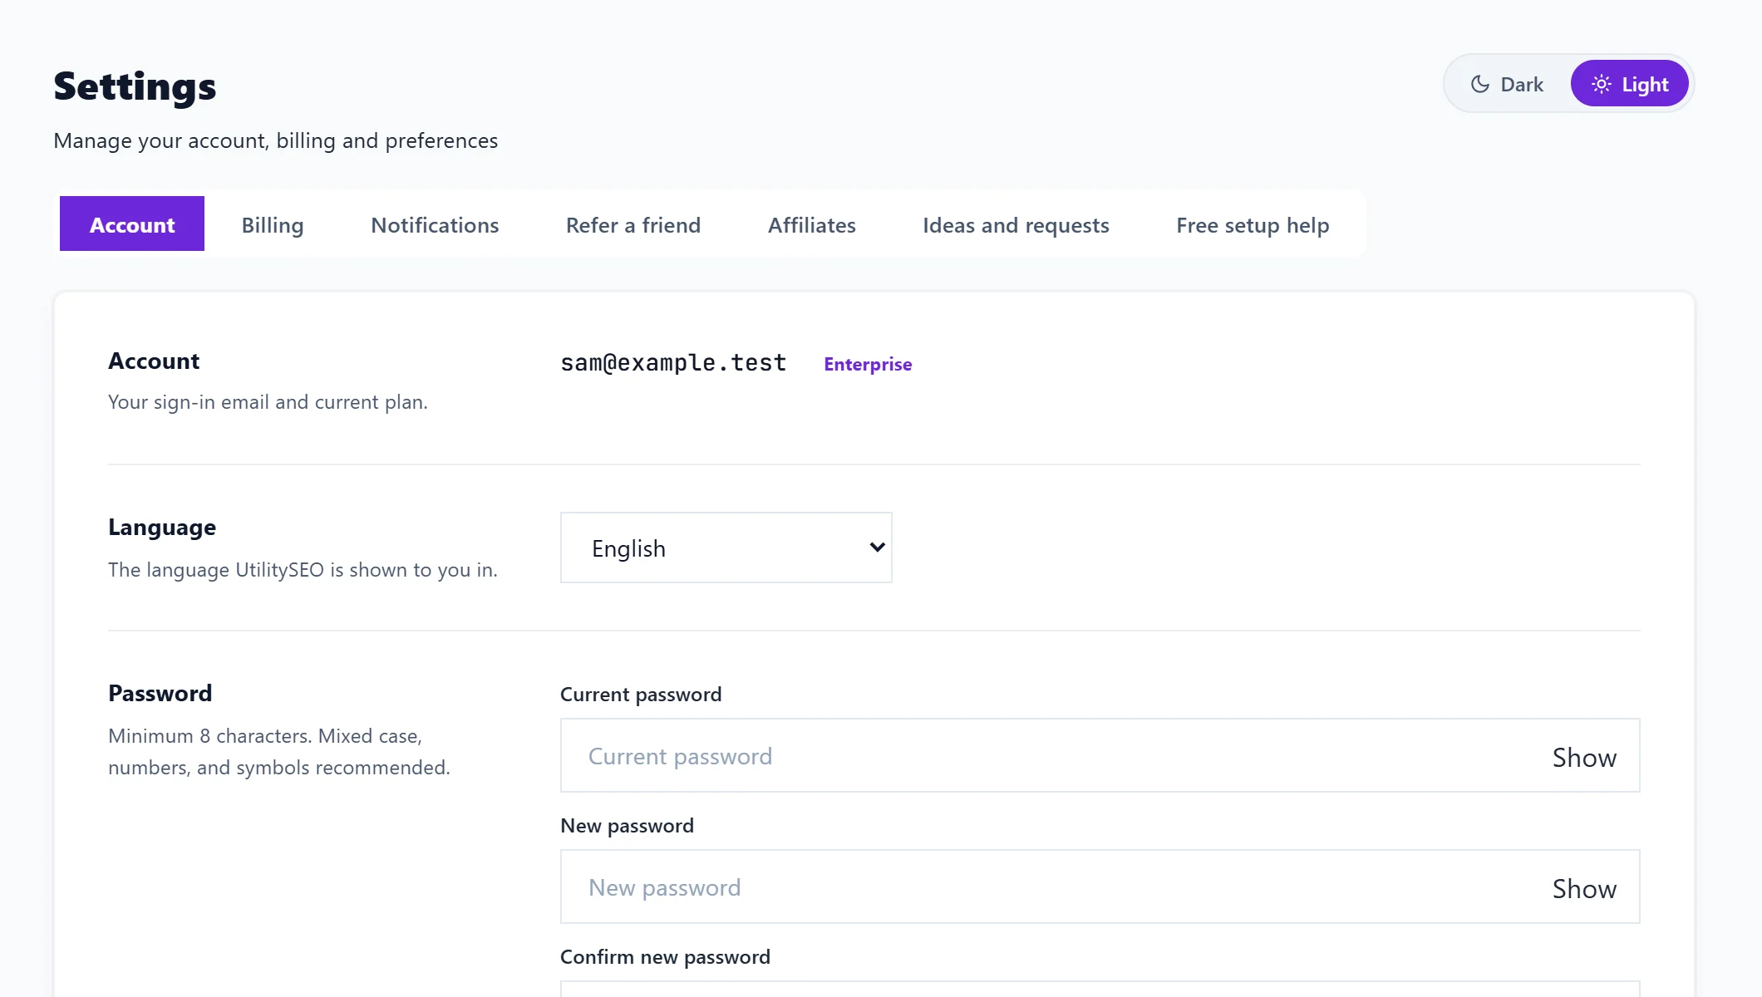
Task: Click the Language section heading
Action: point(162,527)
